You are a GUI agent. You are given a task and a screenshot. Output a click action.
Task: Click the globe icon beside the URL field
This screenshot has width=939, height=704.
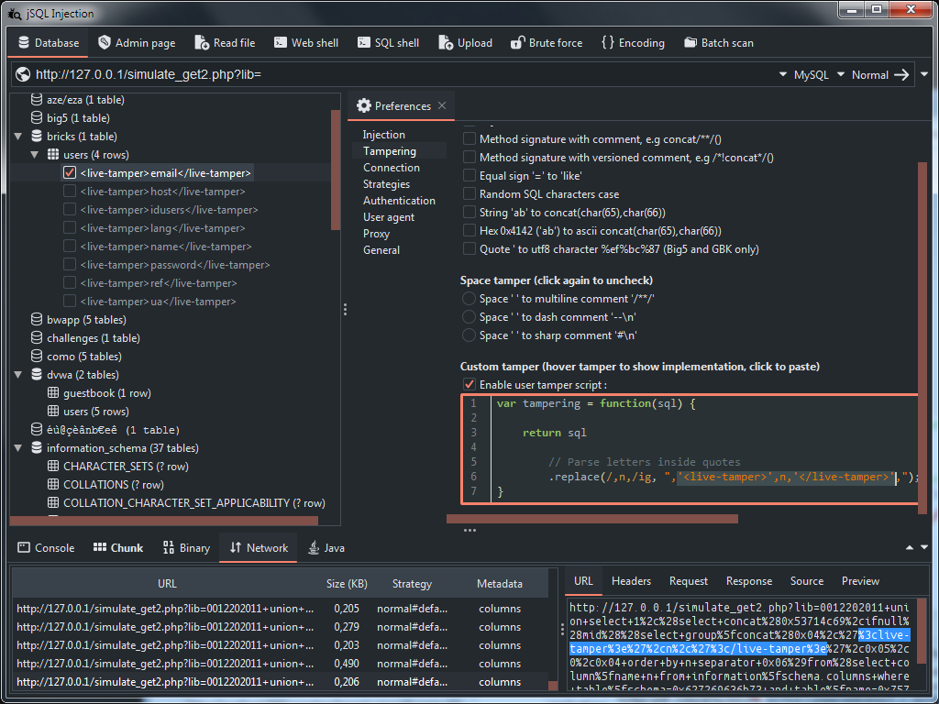pyautogui.click(x=23, y=75)
